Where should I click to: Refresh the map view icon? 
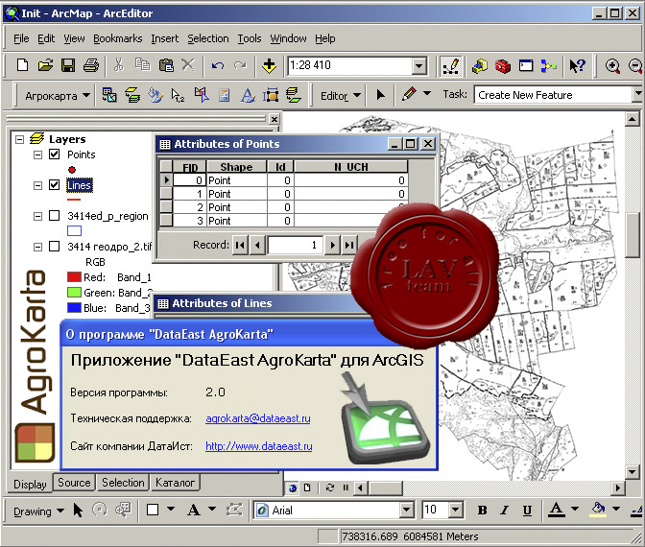coord(330,488)
